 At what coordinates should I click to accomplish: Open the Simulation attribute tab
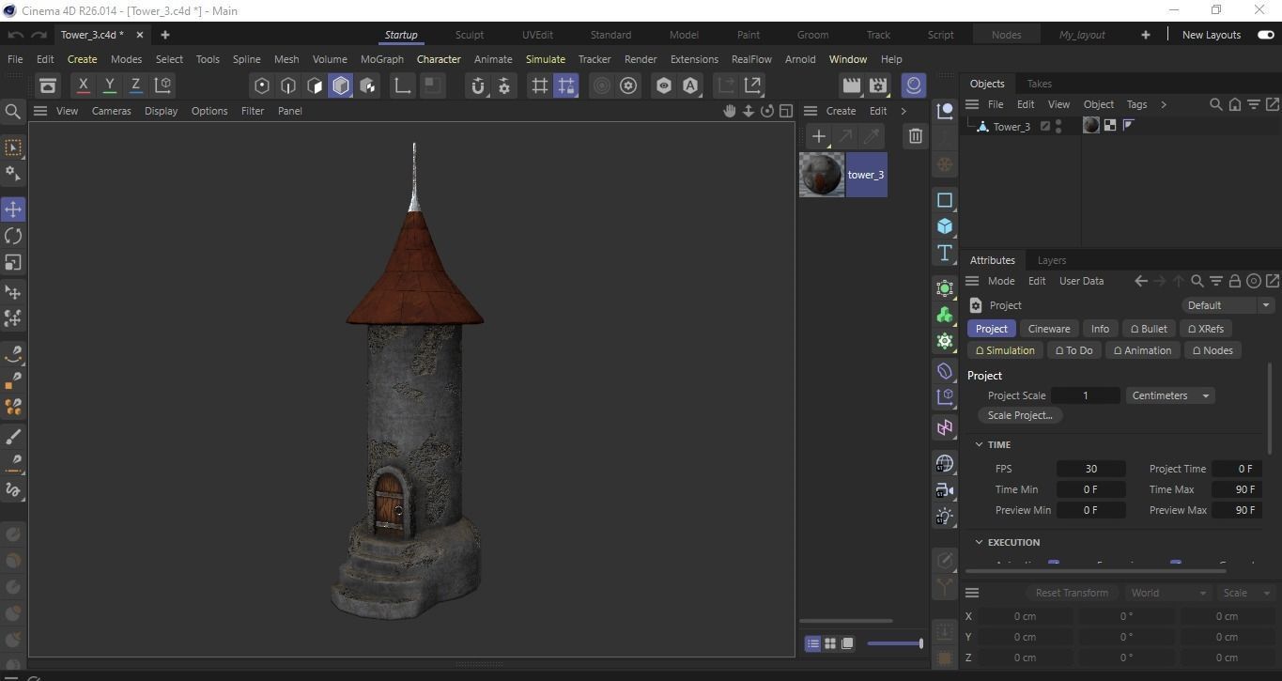pos(1005,350)
